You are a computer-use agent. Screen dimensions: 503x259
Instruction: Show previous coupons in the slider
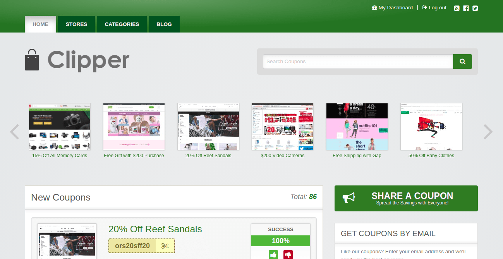14,132
